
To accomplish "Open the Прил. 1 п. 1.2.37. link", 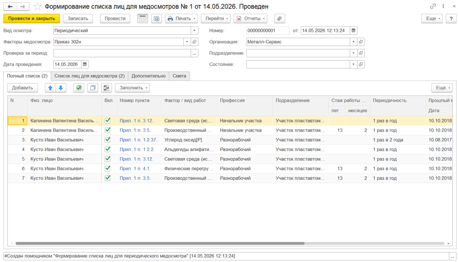I will click(x=138, y=140).
